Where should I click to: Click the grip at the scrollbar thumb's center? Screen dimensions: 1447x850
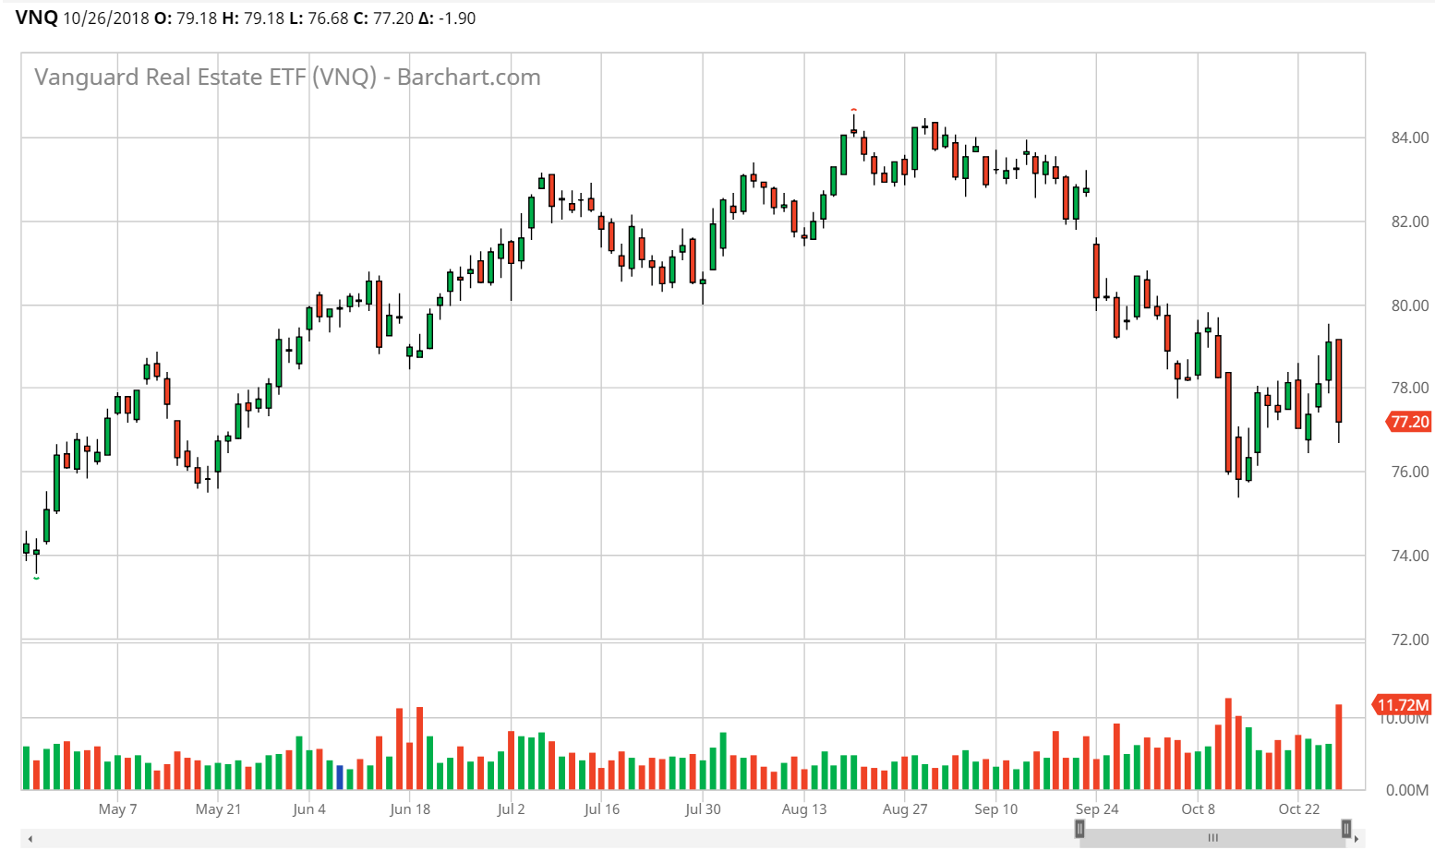click(1213, 838)
